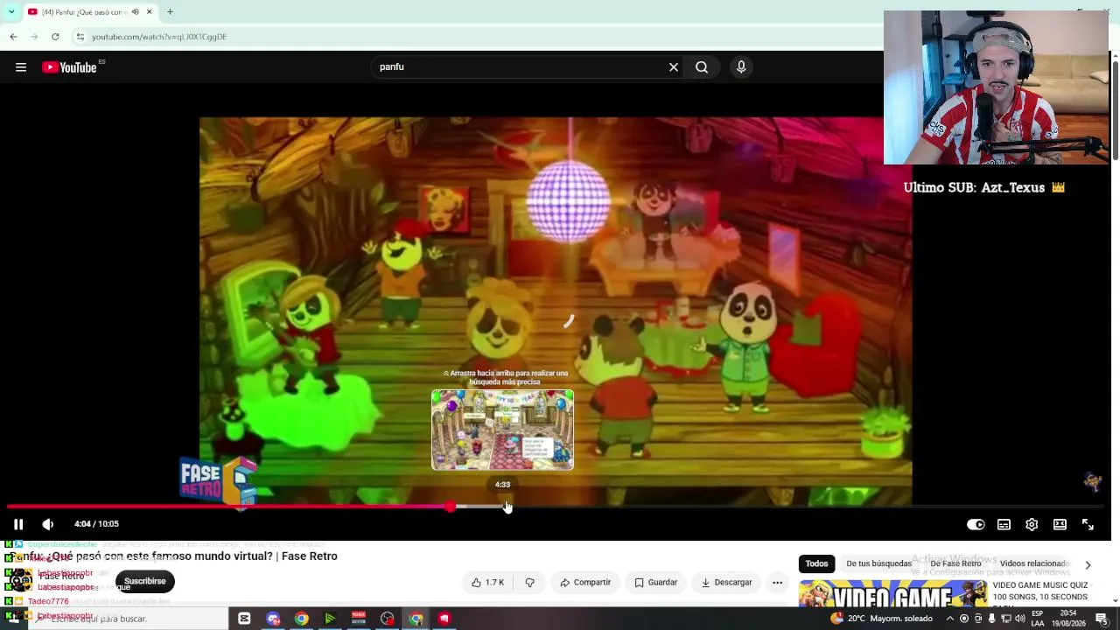Switch the ESP LAA keyboard language

[1038, 619]
